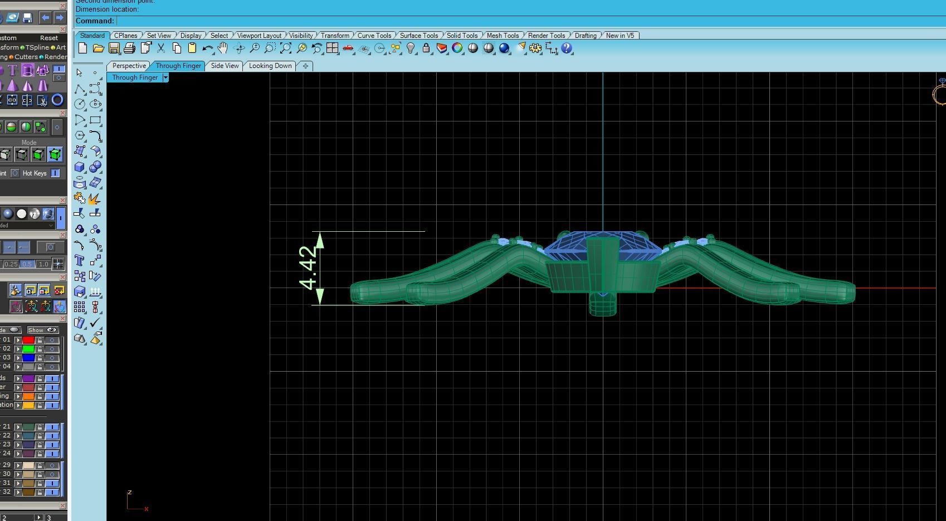Undo the last action
Image resolution: width=946 pixels, height=521 pixels.
[208, 48]
